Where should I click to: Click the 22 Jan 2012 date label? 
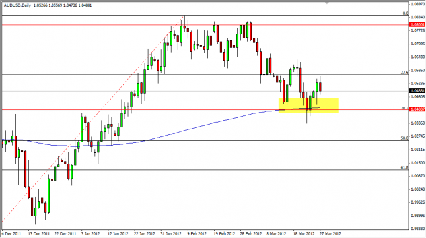pyautogui.click(x=145, y=233)
